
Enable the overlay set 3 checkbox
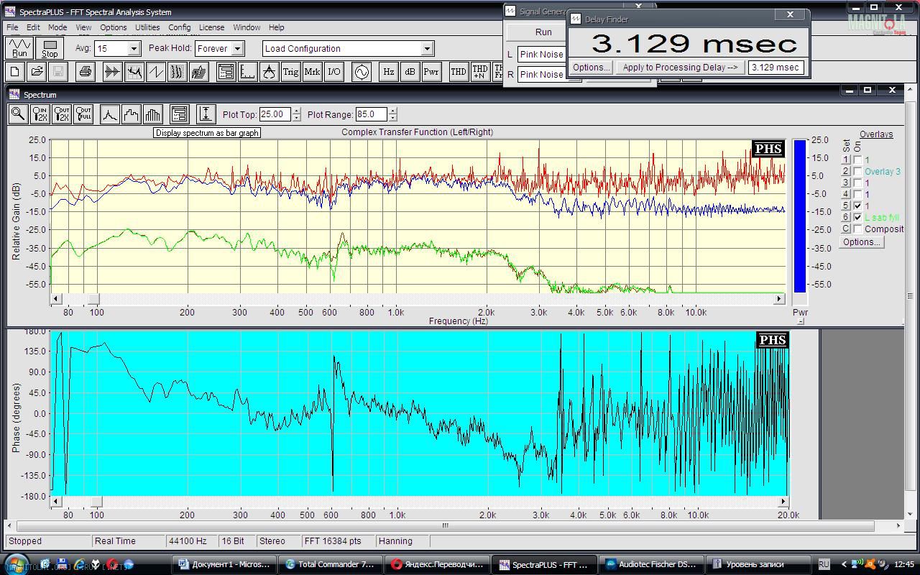857,183
